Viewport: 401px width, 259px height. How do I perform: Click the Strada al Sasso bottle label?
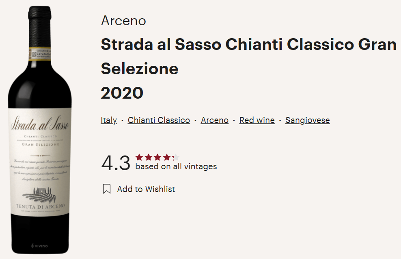40,162
